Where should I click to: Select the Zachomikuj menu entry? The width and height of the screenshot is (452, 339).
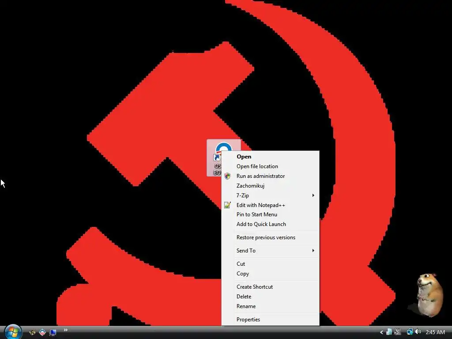tap(271, 186)
